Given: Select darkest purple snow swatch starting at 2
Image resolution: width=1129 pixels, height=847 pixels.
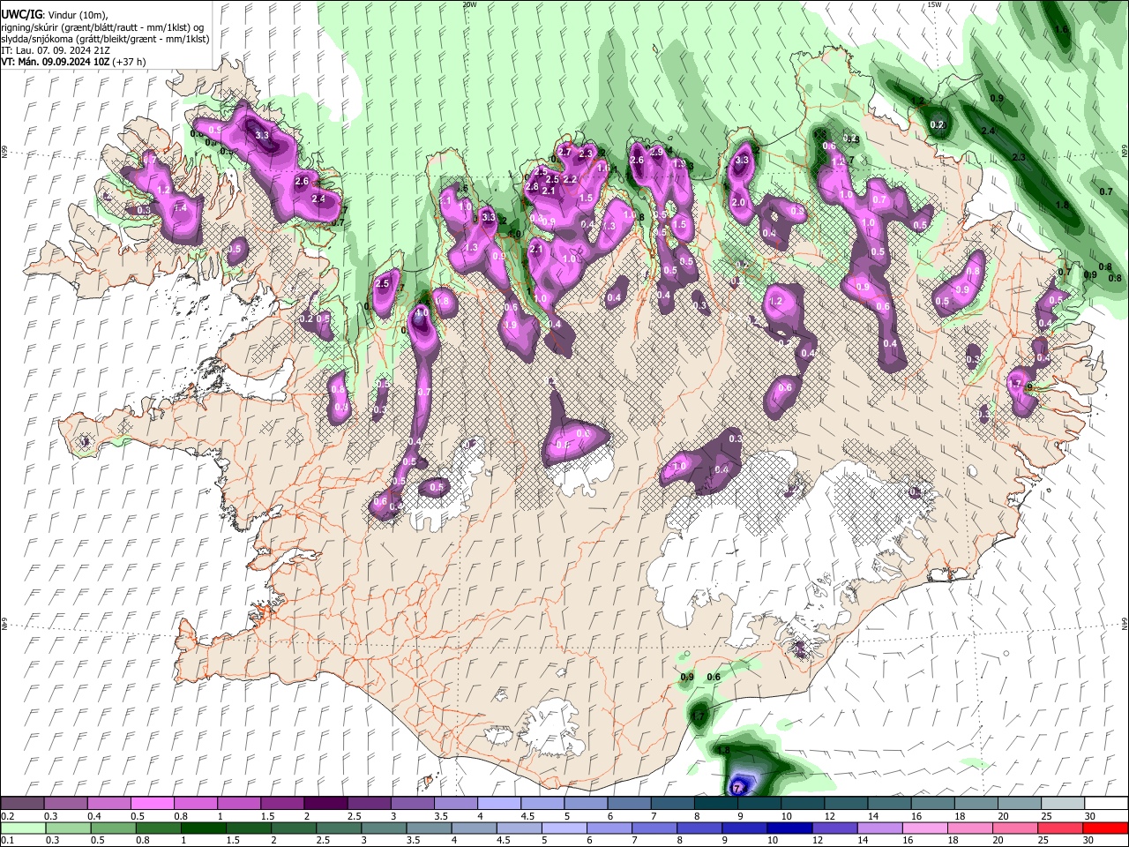Looking at the screenshot, I should point(325,804).
